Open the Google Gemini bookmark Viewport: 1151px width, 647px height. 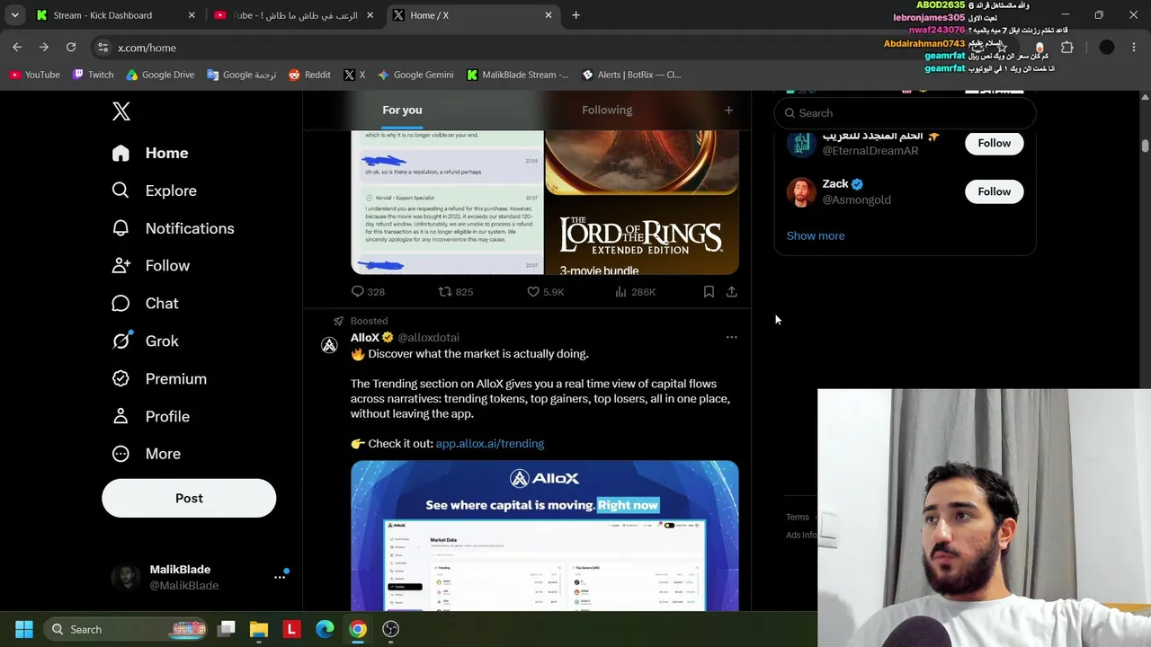(415, 75)
